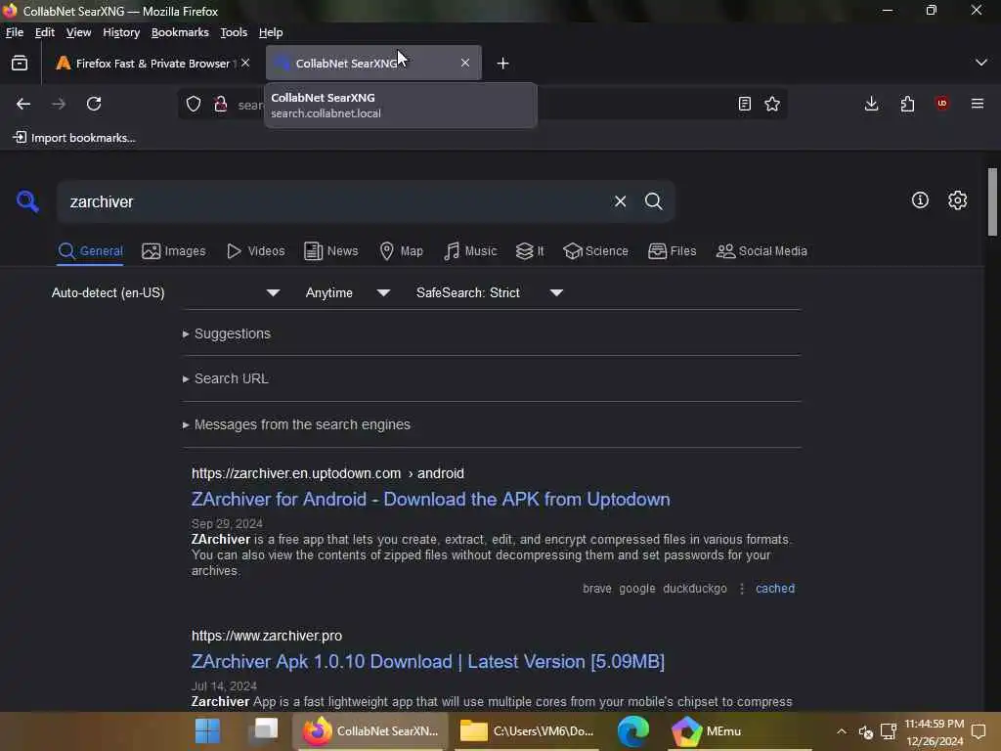Switch to the Firefox Fast & Private Browser tab
Screen dimensions: 1001x751
point(152,63)
